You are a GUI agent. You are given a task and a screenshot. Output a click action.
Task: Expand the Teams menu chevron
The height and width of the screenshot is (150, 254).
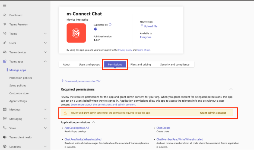[45, 34]
